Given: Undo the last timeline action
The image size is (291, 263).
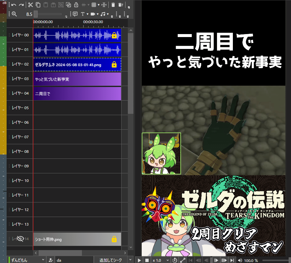Looking at the screenshot, I should click(14, 5).
